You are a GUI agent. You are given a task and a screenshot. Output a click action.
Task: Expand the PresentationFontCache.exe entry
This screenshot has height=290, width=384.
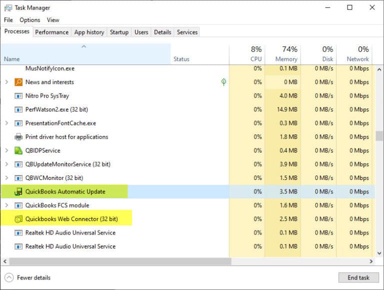tap(6, 123)
